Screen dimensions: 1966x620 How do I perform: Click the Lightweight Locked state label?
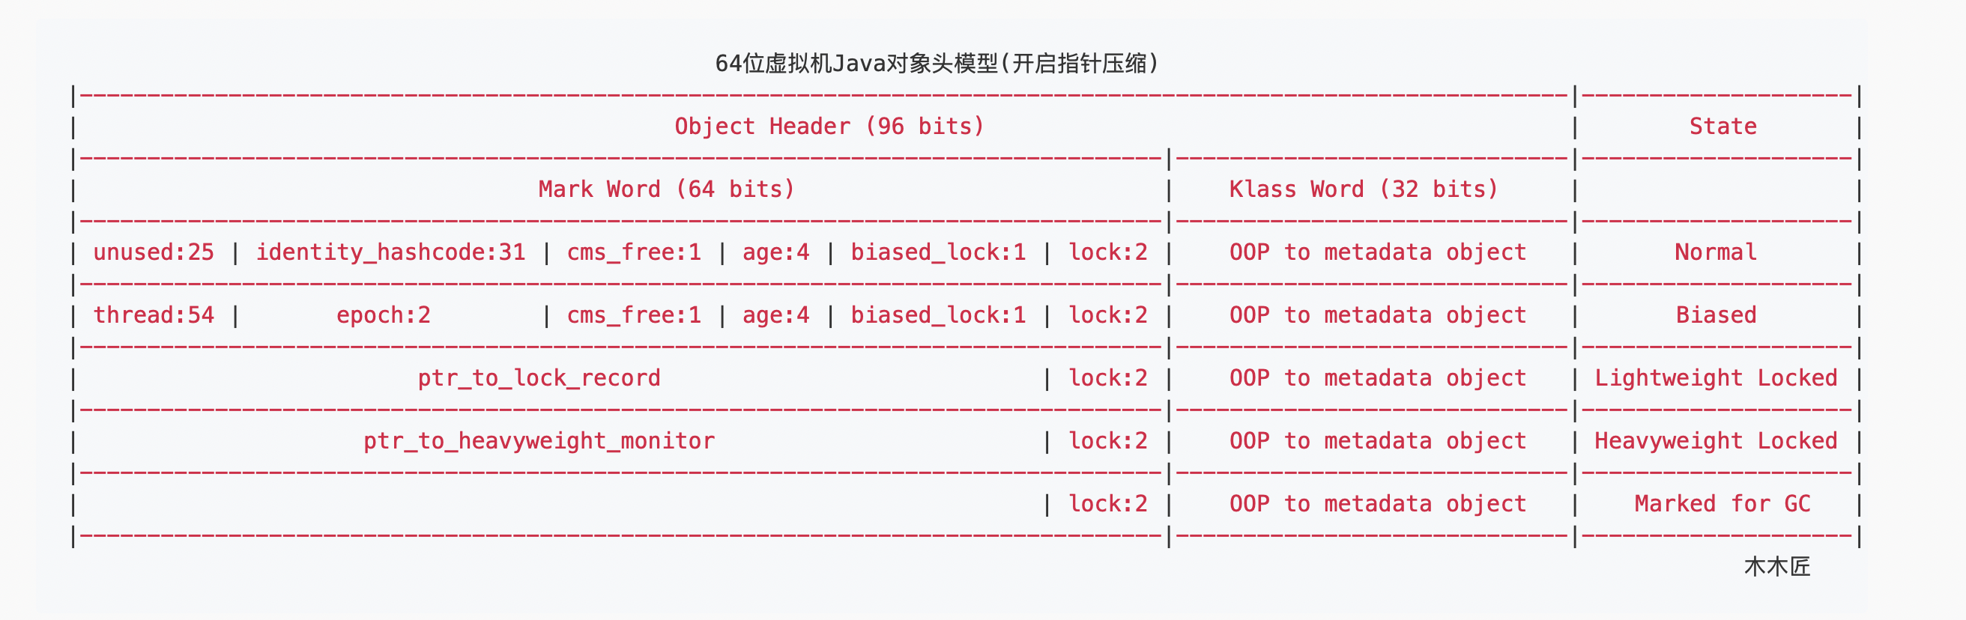1716,378
